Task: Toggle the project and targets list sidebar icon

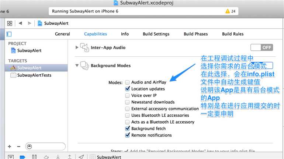Action: pyautogui.click(x=9, y=34)
